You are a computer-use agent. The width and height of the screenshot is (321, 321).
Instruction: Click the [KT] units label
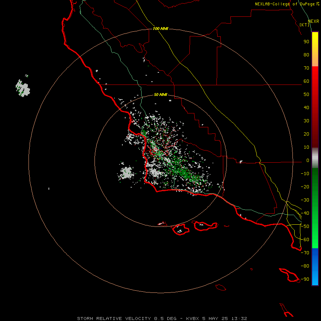[x=305, y=25]
